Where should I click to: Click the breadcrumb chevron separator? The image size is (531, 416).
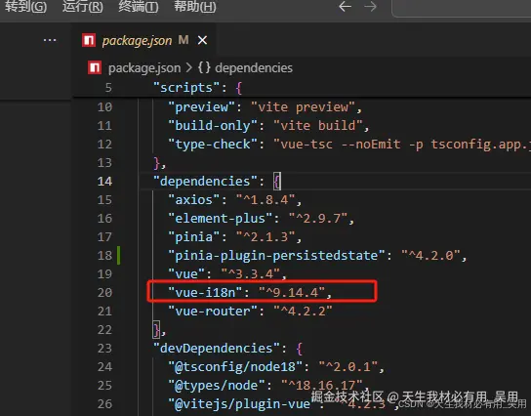189,67
